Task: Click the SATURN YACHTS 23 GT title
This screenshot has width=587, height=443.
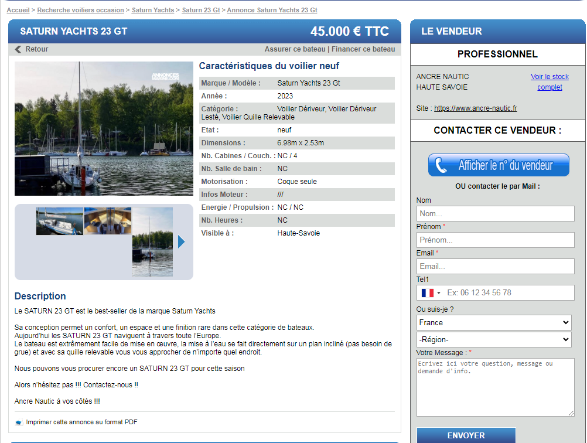Action: point(74,31)
